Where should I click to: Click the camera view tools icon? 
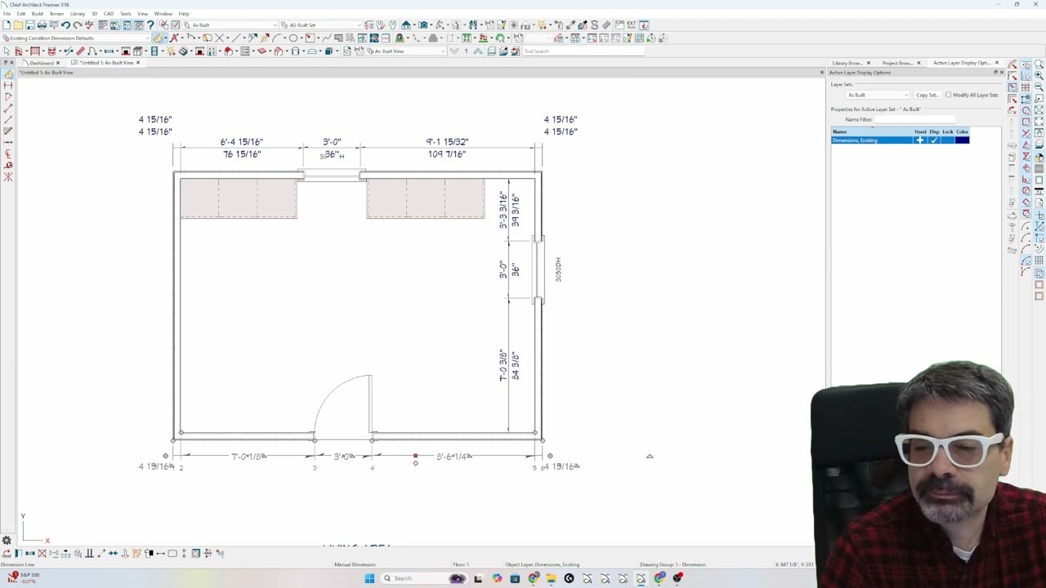pos(422,24)
